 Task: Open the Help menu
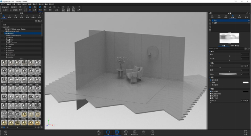pos(51,4)
